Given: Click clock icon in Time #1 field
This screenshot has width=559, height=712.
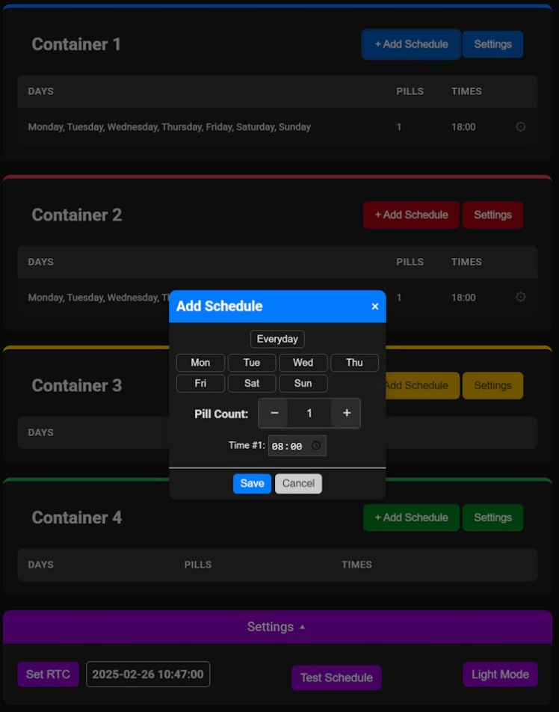Looking at the screenshot, I should click(x=316, y=446).
